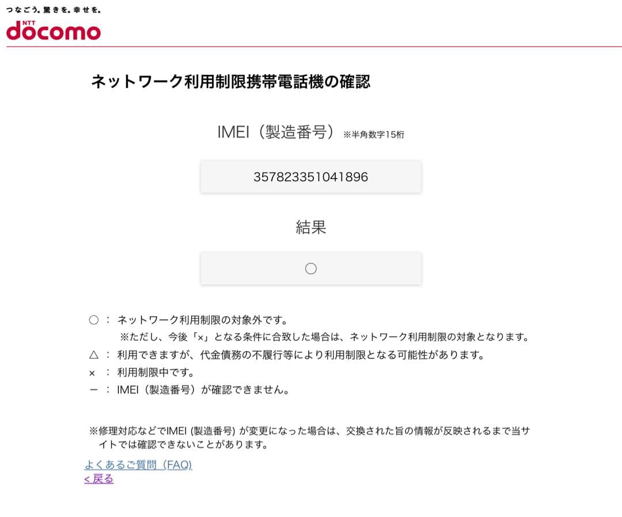Click the IMEI field showing 357823351041896
Image resolution: width=622 pixels, height=517 pixels.
pos(311,177)
